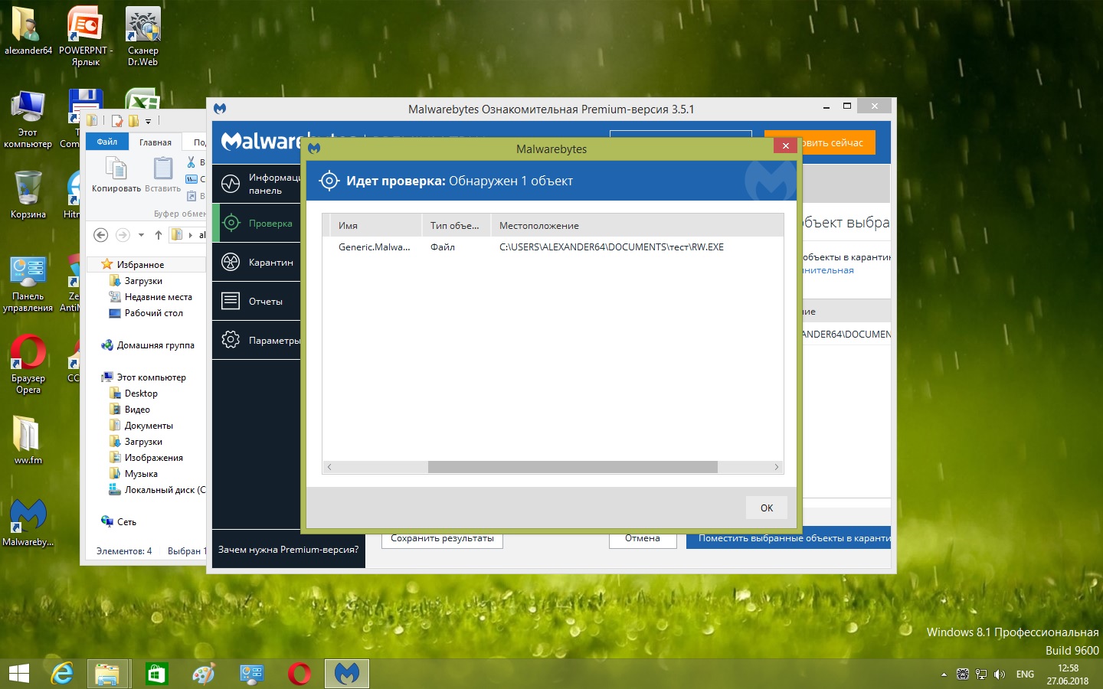This screenshot has width=1103, height=689.
Task: Select Изображения in Explorer tree
Action: [x=154, y=458]
